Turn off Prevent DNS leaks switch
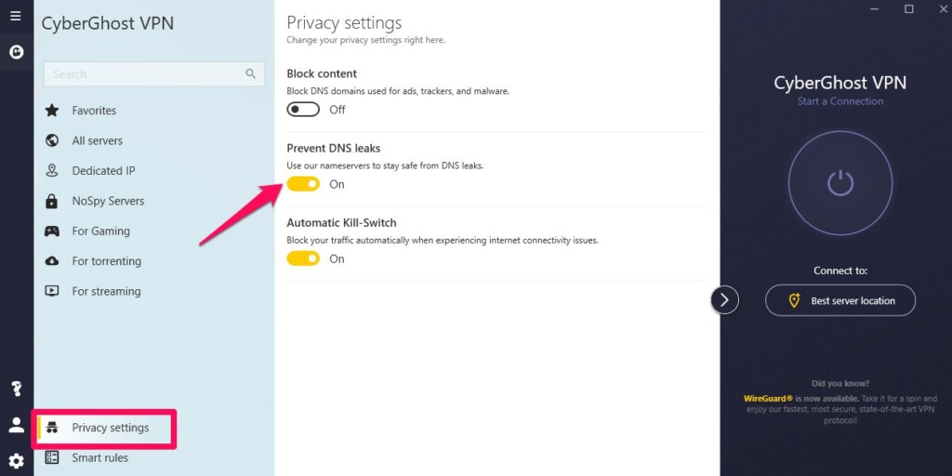 pos(303,184)
